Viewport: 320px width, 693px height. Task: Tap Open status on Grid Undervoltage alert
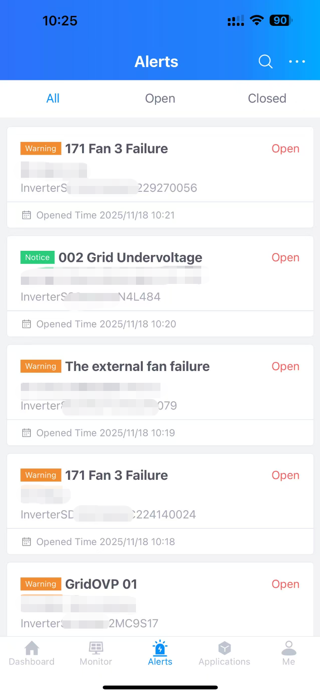[x=286, y=258]
